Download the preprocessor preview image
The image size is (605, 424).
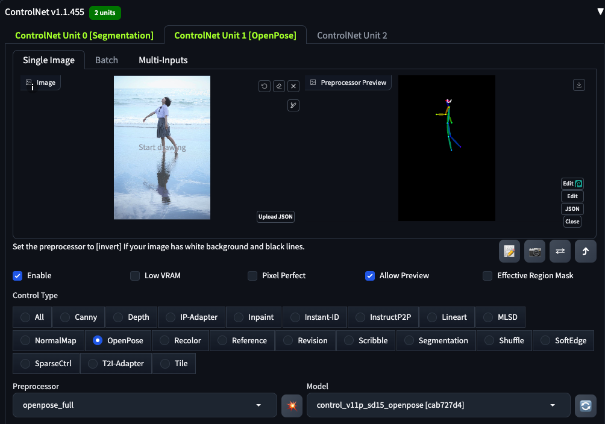pos(579,86)
